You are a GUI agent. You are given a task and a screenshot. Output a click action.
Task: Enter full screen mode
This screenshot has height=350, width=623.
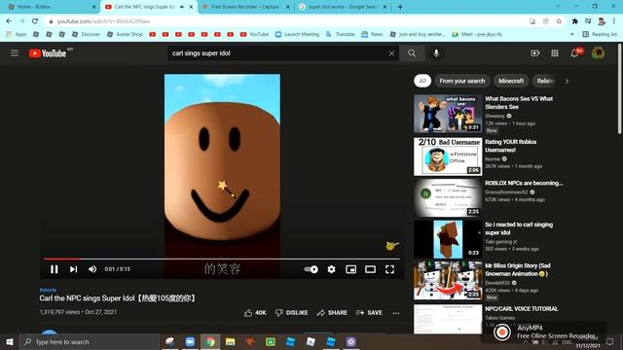(x=389, y=269)
